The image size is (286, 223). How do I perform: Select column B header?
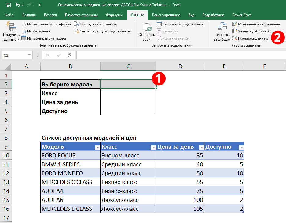pos(70,66)
